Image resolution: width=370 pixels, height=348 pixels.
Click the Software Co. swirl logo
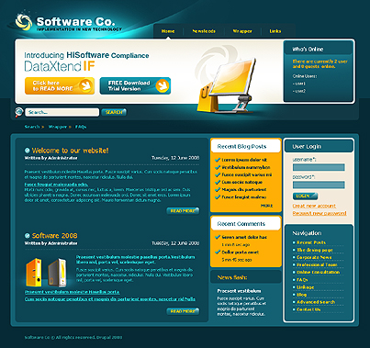(x=24, y=22)
